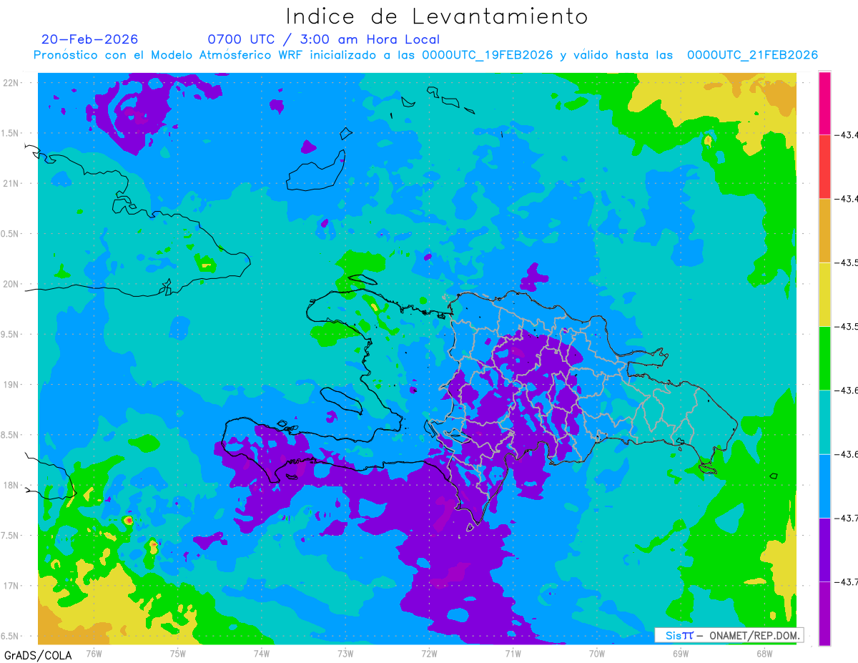Click the 20N latitude label
Viewport: 858px width, 663px height.
(x=11, y=284)
